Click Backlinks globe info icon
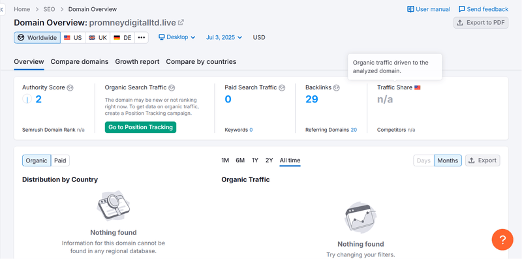Image resolution: width=522 pixels, height=259 pixels. (x=337, y=87)
